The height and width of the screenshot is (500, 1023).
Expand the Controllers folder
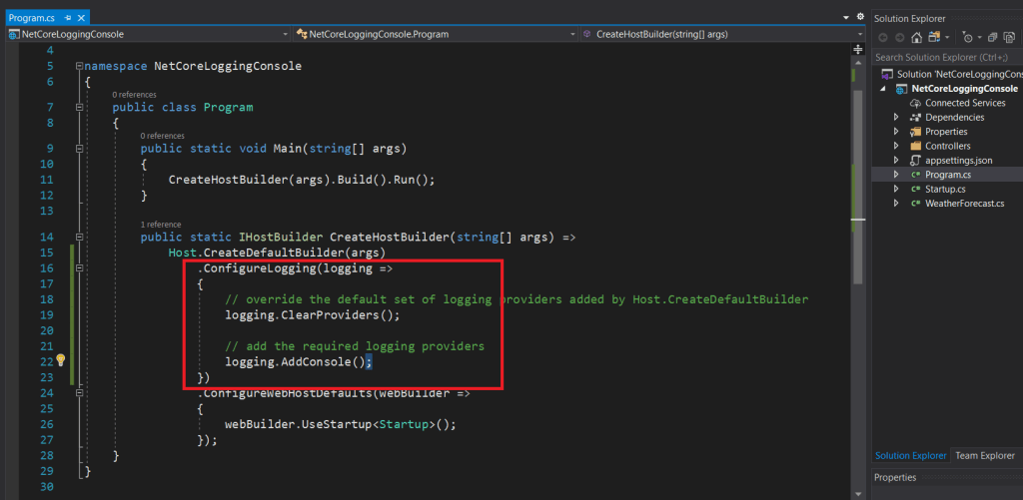pos(898,146)
